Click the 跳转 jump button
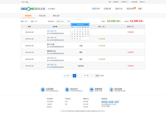 tap(97, 76)
